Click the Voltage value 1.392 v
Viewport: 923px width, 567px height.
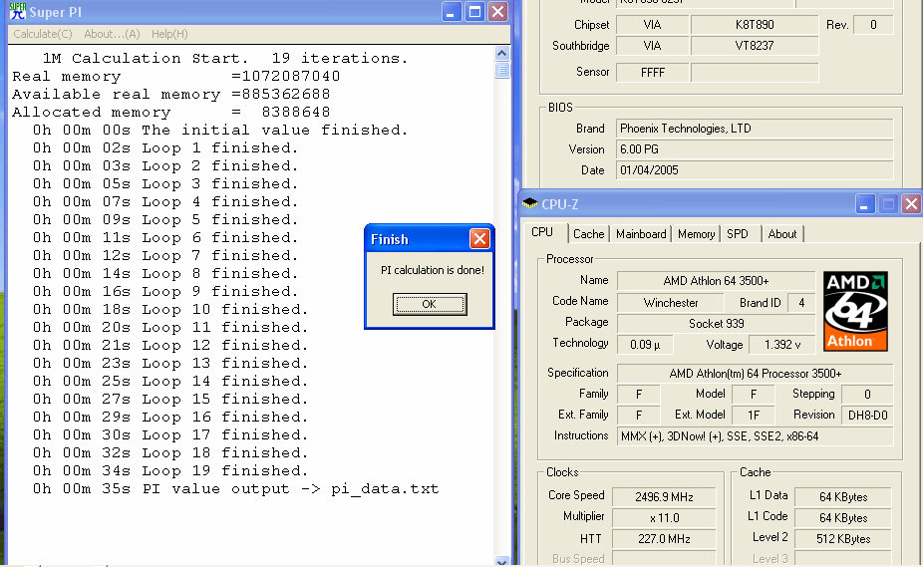tap(781, 345)
